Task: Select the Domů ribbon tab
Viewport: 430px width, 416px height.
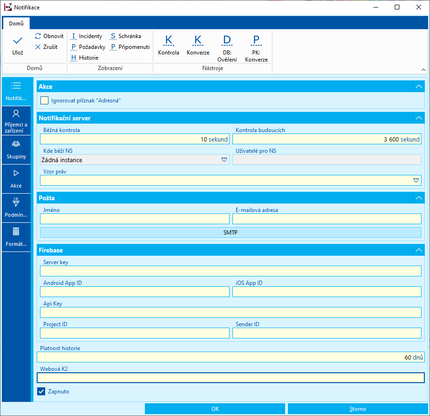Action: tap(16, 23)
